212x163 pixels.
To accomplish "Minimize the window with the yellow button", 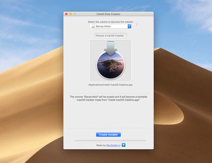I will (x=71, y=14).
